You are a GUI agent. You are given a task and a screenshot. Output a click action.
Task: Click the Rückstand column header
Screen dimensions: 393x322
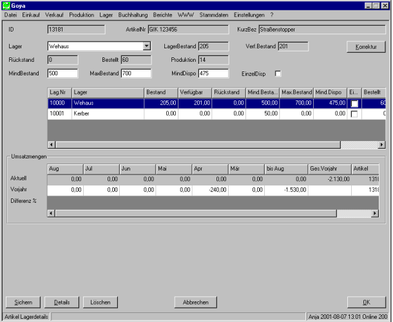pyautogui.click(x=229, y=93)
